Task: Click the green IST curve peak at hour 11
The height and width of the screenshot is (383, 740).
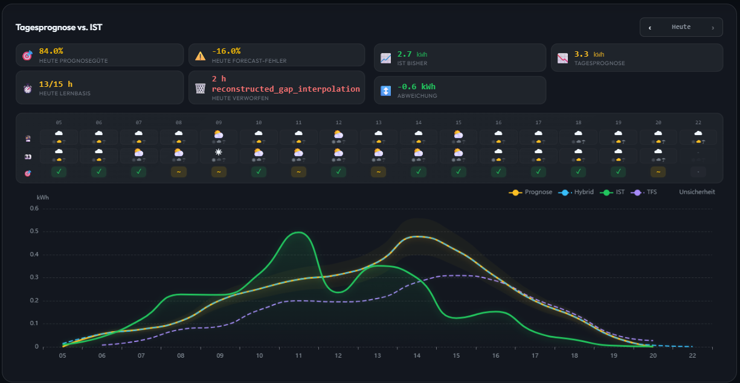Action: 298,232
